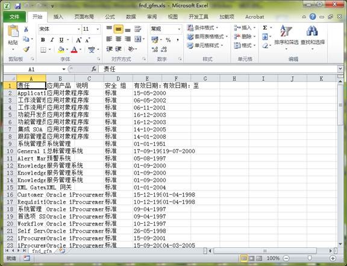Viewport: 347px width, 266px height.
Task: Center cell text horizontally
Action: tap(119, 39)
